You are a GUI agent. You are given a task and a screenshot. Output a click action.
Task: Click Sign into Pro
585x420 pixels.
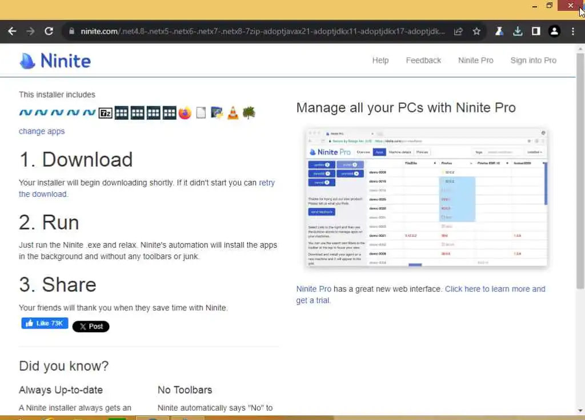pos(533,60)
